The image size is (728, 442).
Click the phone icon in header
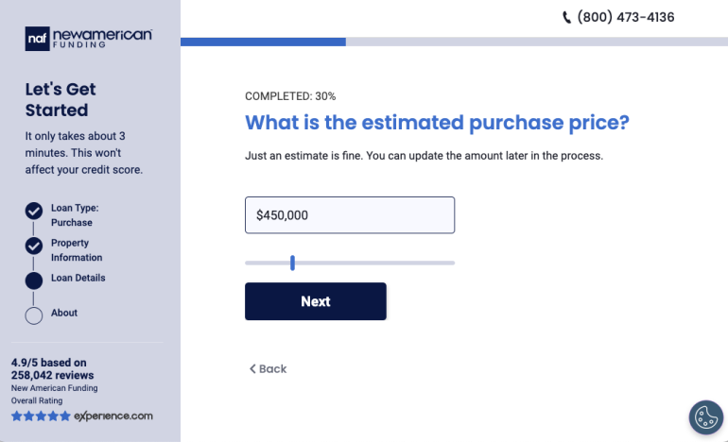[567, 17]
